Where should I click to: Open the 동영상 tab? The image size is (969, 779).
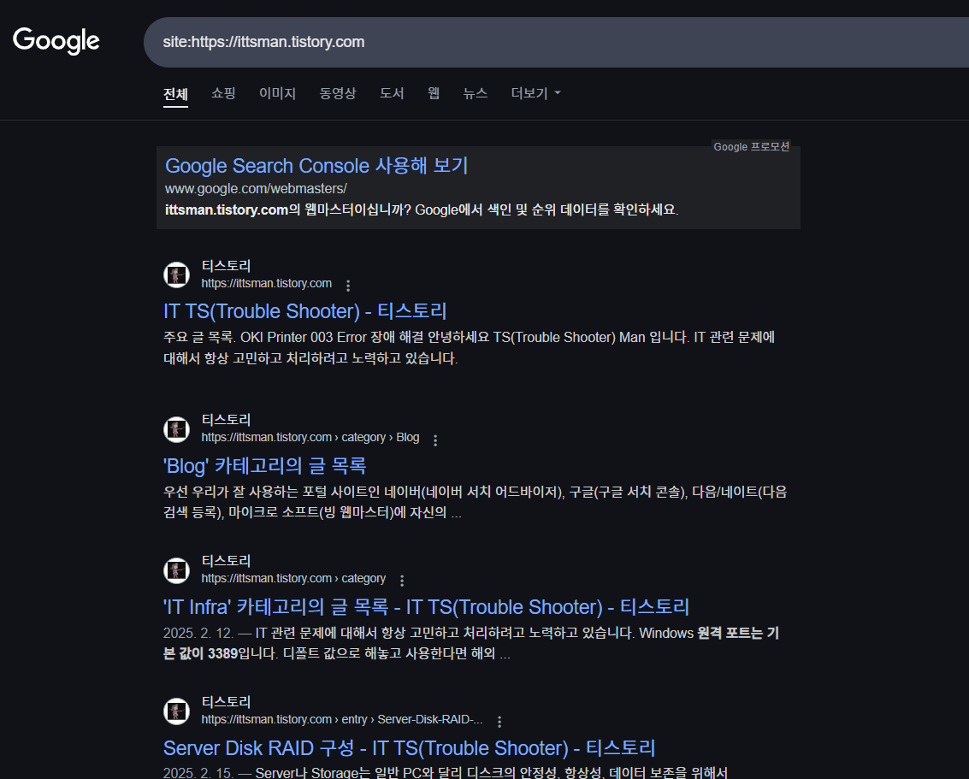tap(338, 93)
